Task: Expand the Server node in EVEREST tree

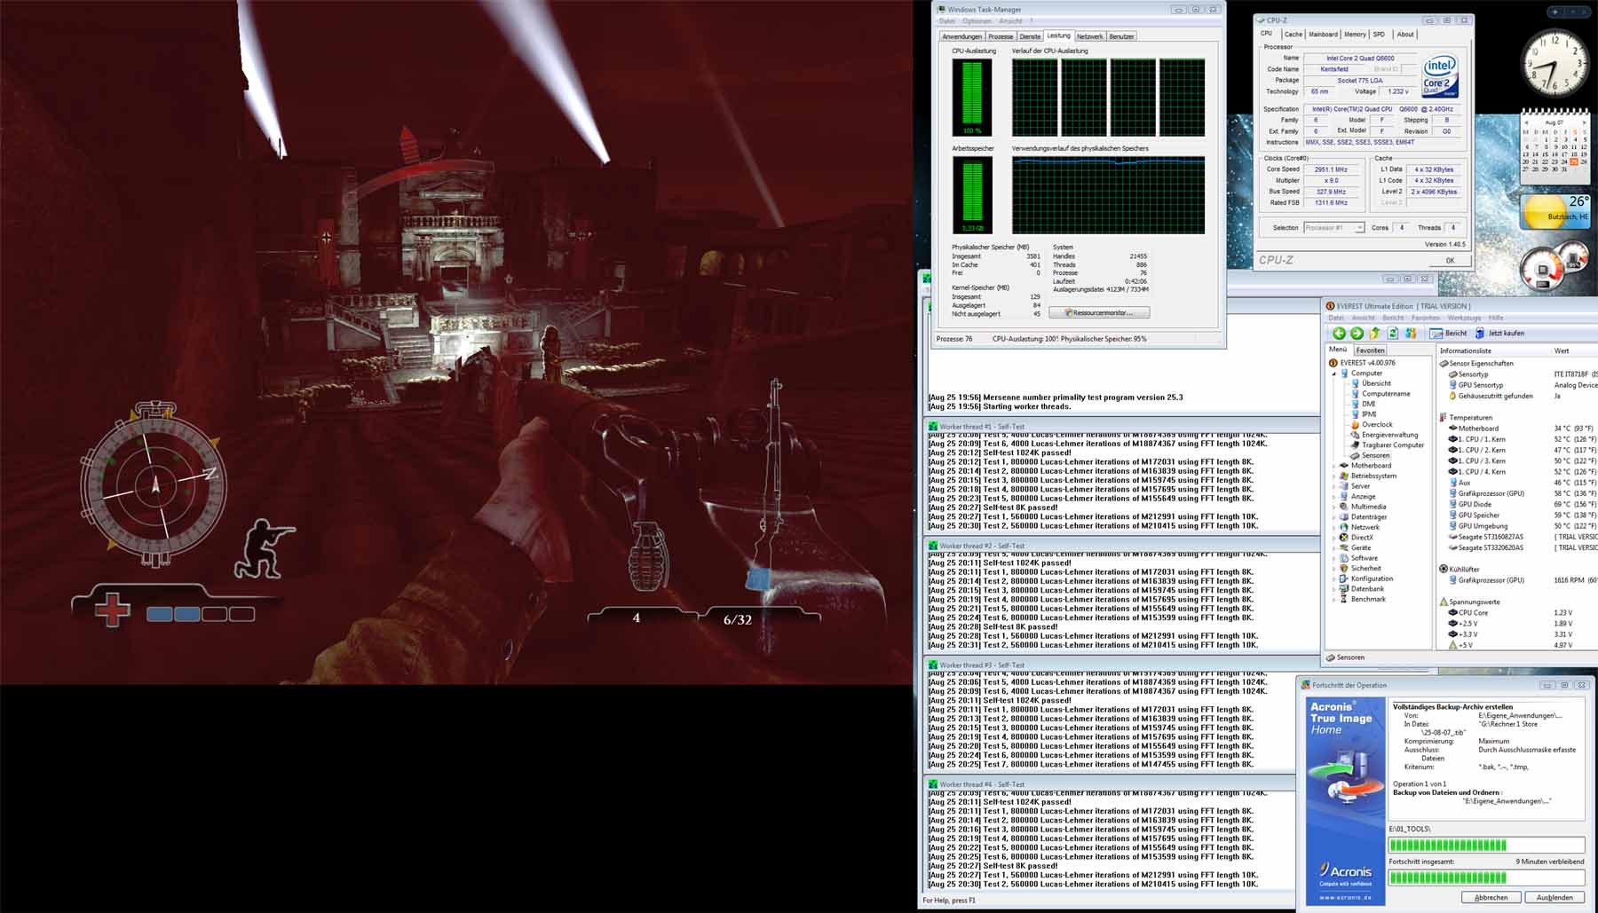Action: point(1333,486)
